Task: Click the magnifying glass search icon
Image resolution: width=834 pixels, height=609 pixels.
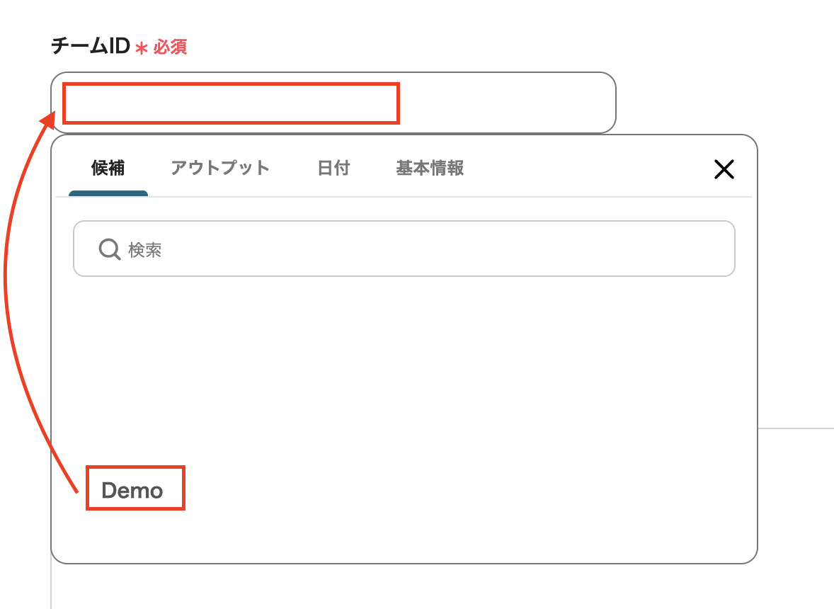Action: click(109, 249)
